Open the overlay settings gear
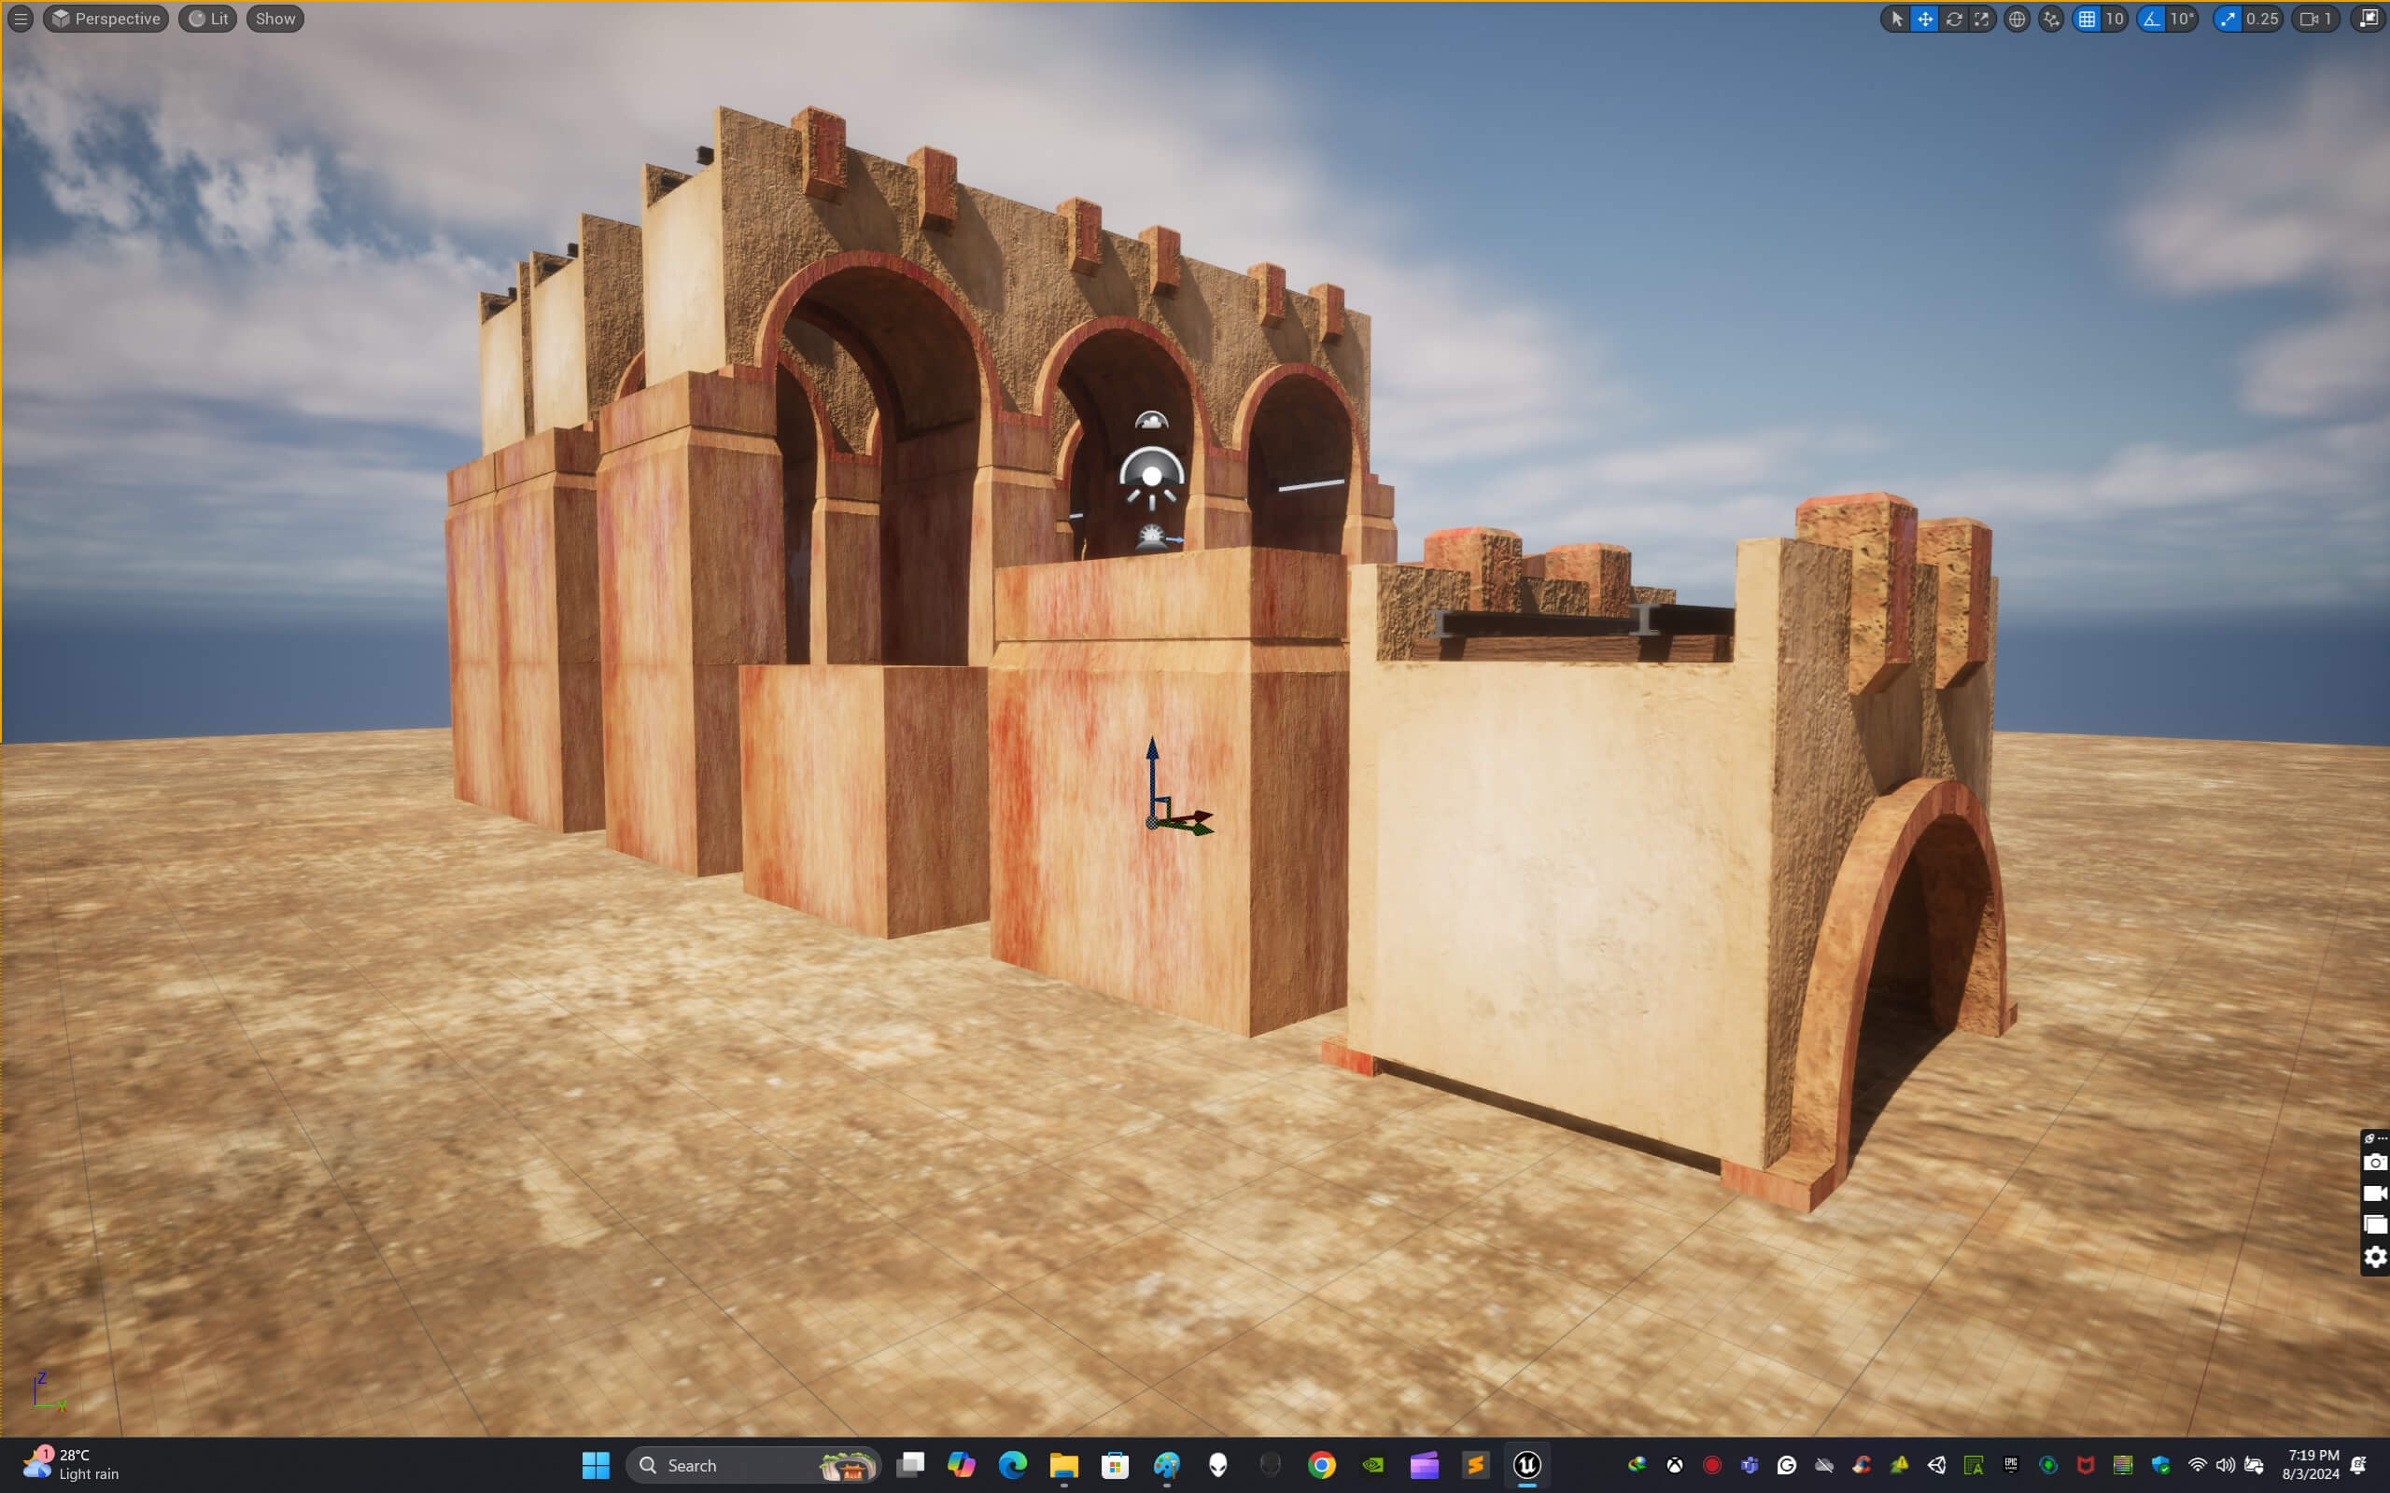The width and height of the screenshot is (2390, 1493). click(2374, 1257)
